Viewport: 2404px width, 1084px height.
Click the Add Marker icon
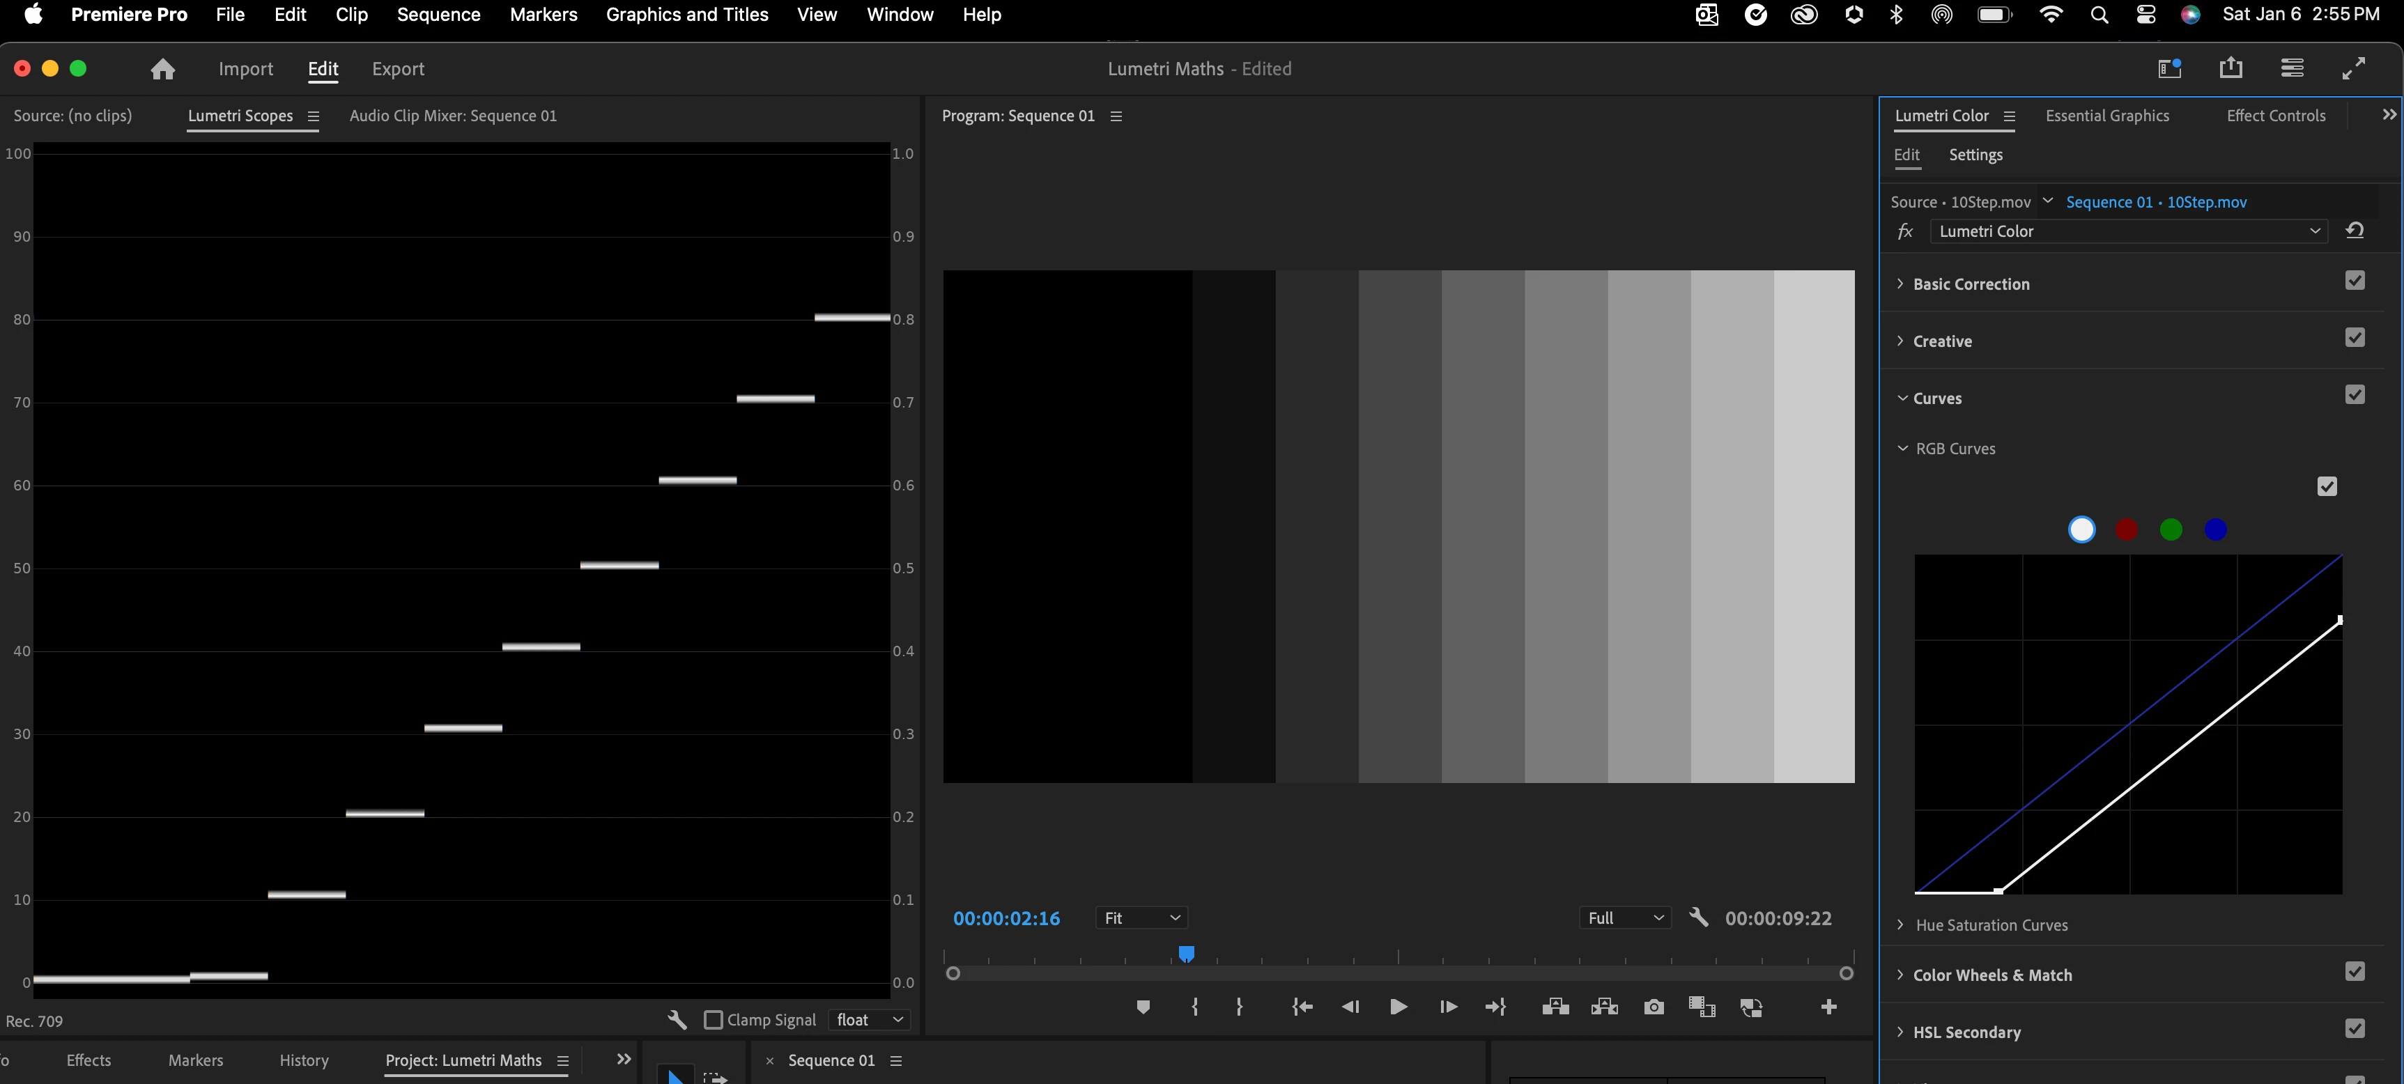1142,1007
